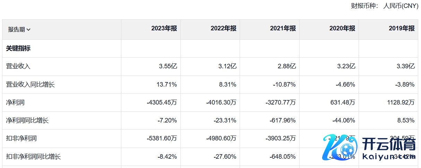Select the -617.96% net profit growth cell

pyautogui.click(x=283, y=120)
